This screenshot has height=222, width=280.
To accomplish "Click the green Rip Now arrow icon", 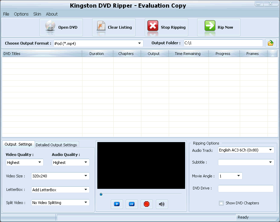I will tap(210, 26).
